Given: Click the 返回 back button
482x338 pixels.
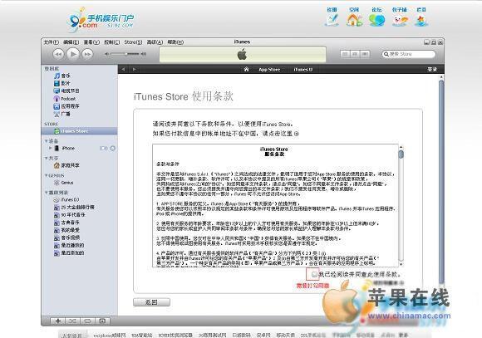Looking at the screenshot, I should click(x=151, y=302).
